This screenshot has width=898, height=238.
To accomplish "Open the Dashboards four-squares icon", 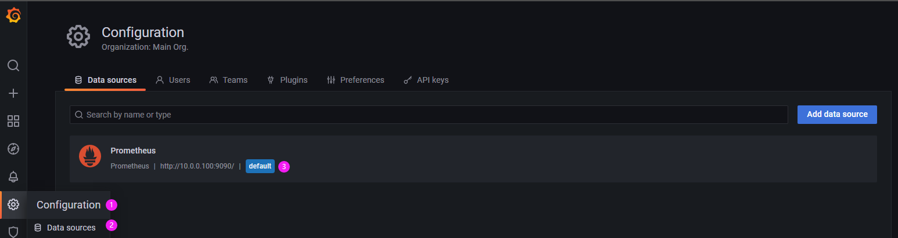I will (x=13, y=121).
